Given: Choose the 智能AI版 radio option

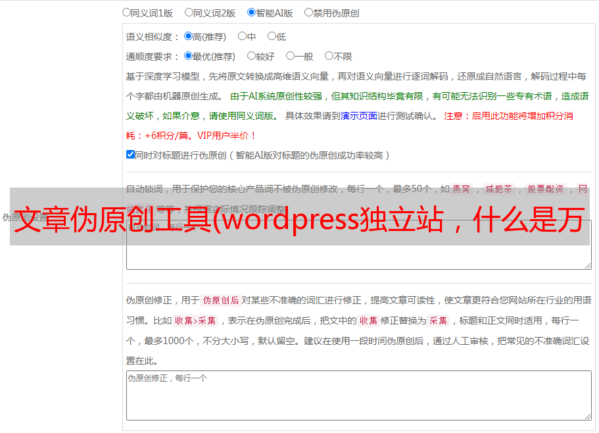Looking at the screenshot, I should pyautogui.click(x=251, y=13).
